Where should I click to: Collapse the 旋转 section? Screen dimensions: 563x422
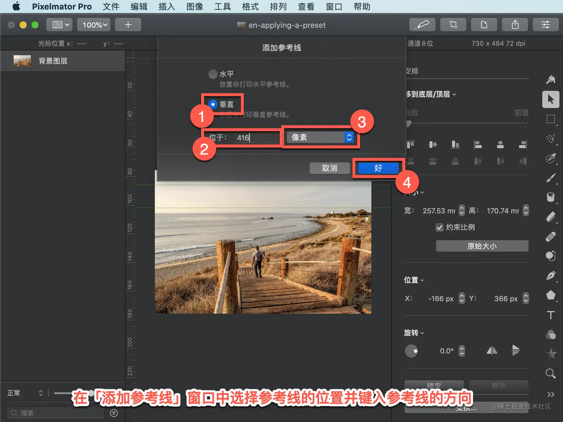[x=422, y=333]
